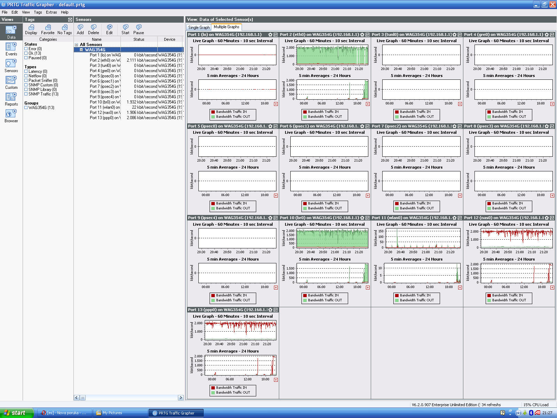Open settings gear for Port 10 (br0) graph
This screenshot has width=557, height=418.
coord(362,218)
